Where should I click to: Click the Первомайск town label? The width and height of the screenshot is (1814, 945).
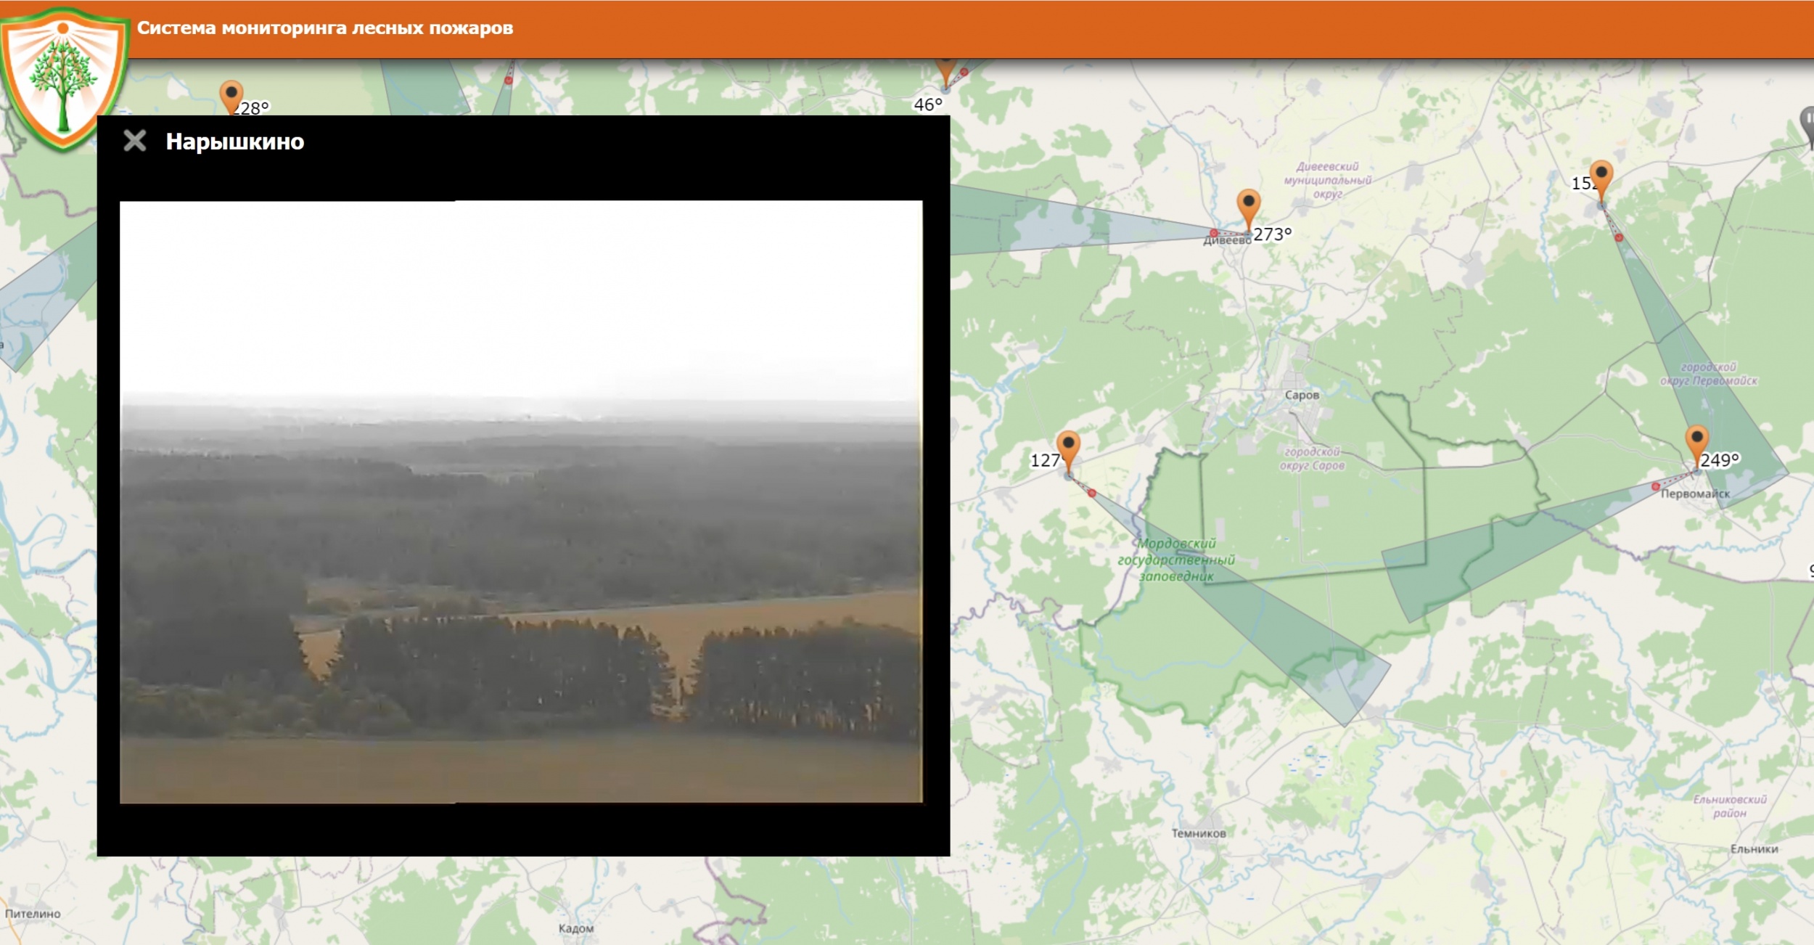(1695, 494)
